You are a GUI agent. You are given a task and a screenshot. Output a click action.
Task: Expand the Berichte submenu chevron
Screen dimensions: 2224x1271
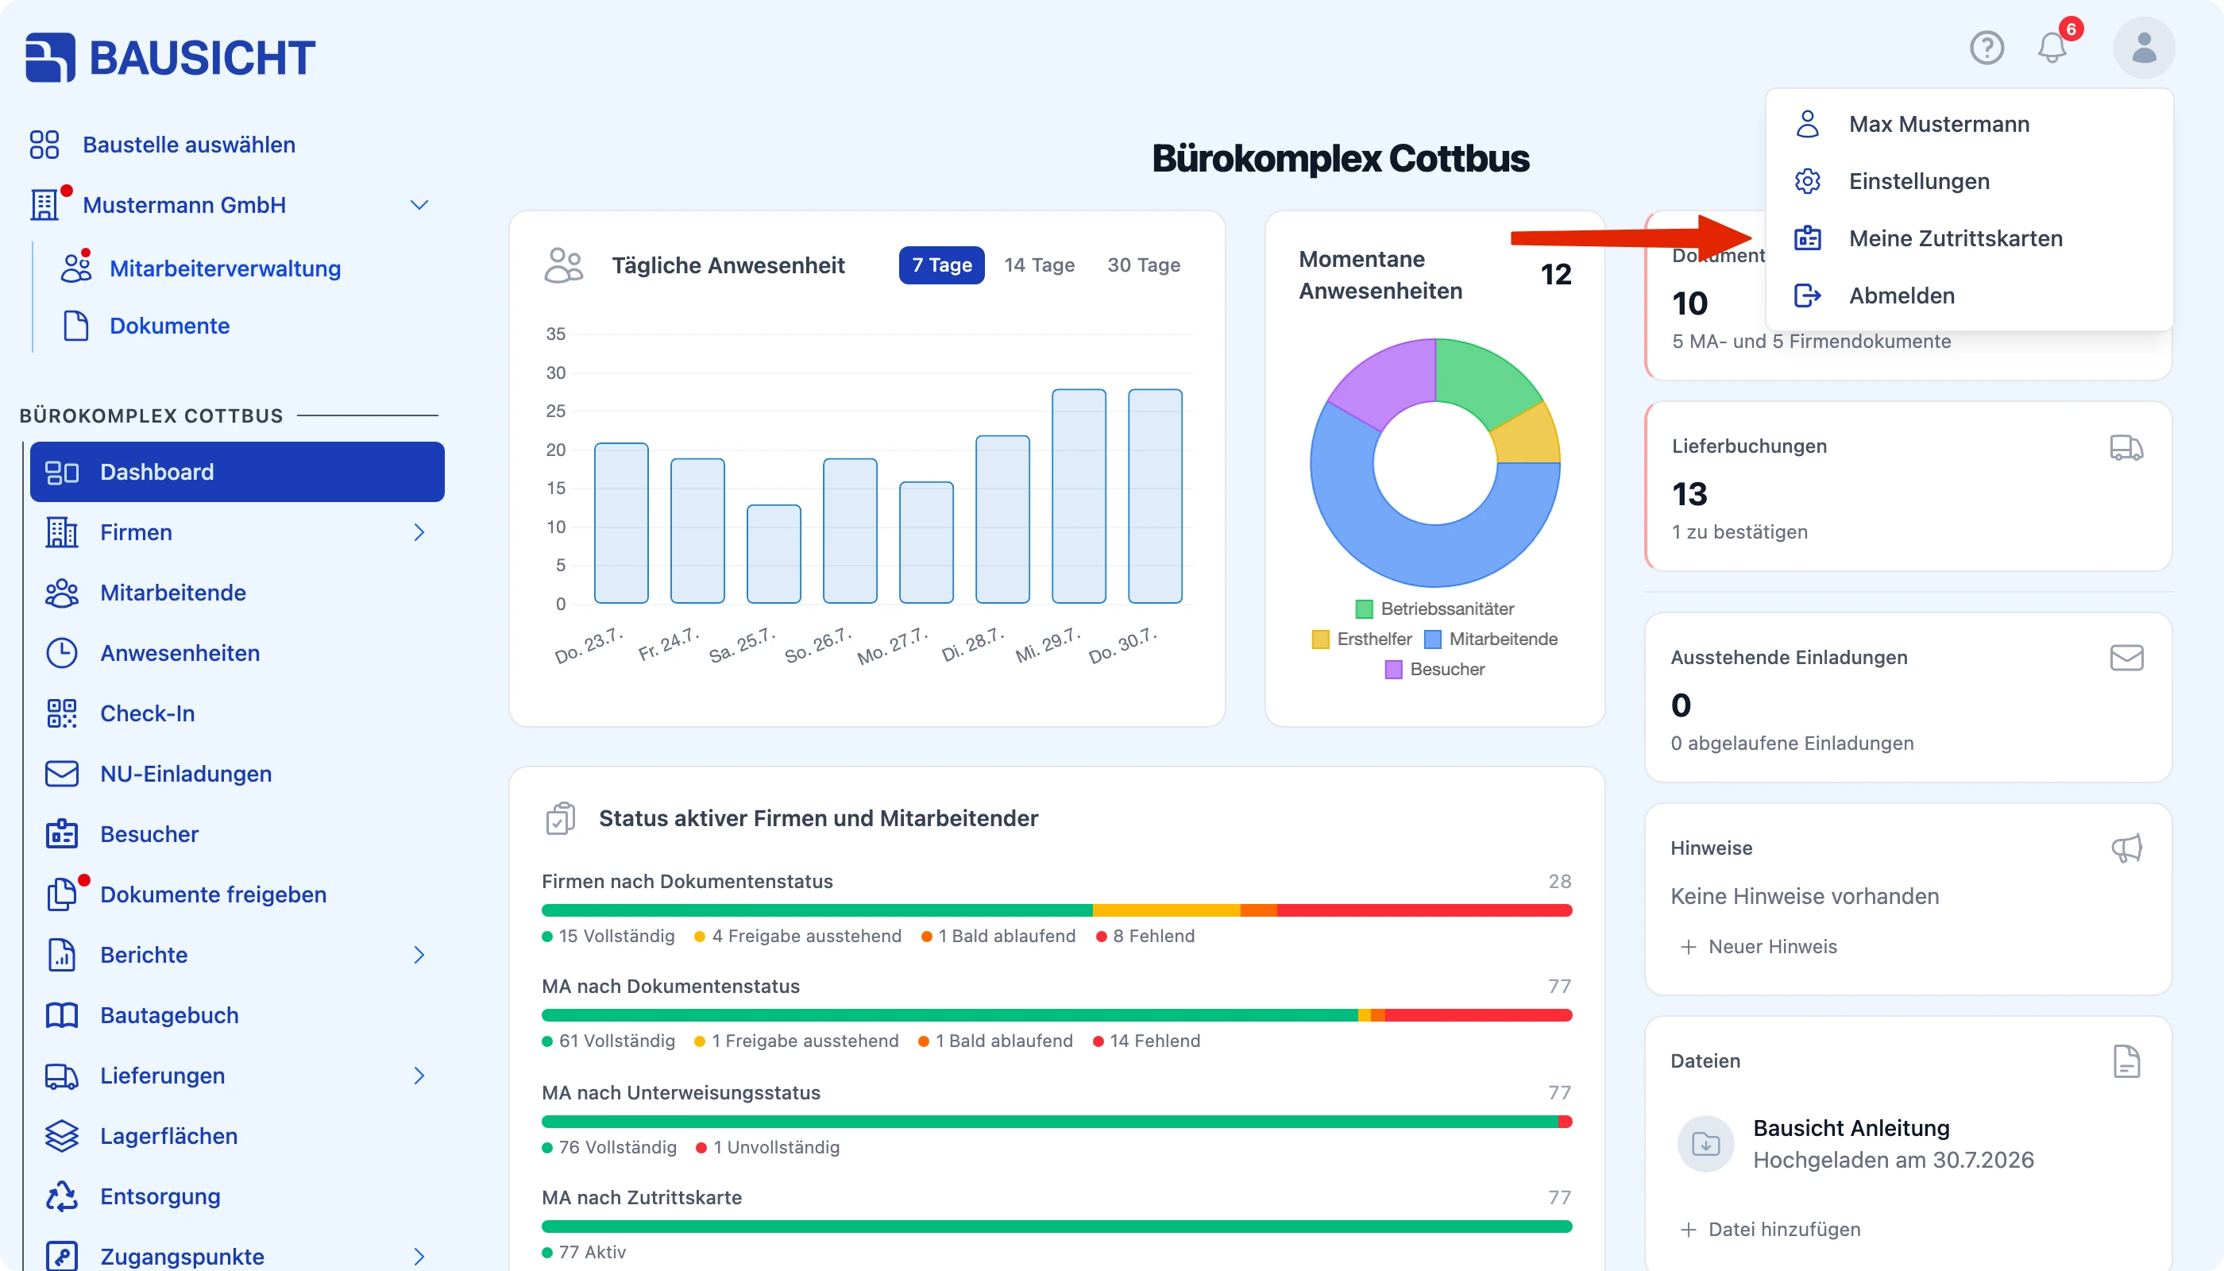(x=419, y=955)
